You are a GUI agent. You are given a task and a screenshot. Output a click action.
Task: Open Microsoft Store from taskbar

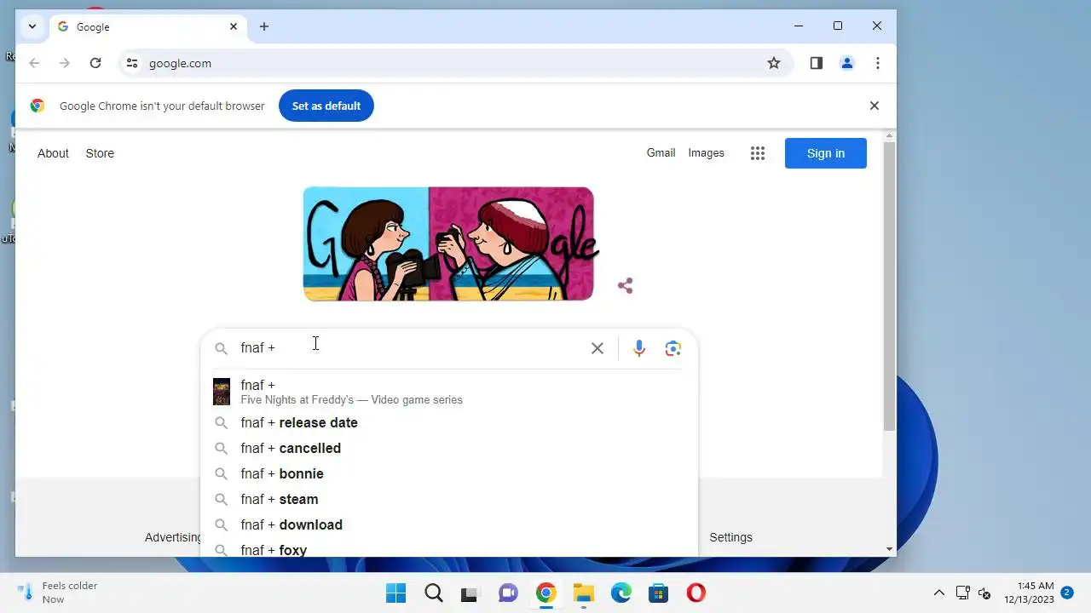click(658, 593)
